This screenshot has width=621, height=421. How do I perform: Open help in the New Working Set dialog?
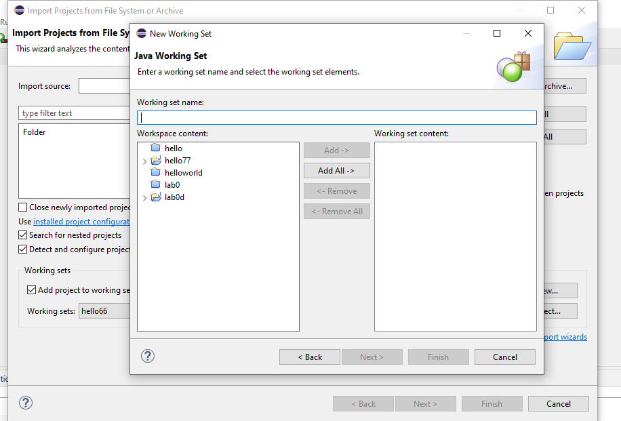pyautogui.click(x=147, y=355)
